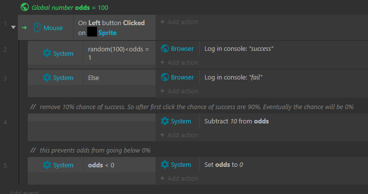The height and width of the screenshot is (194, 368).
Task: Click the globe icon beside Global number odds
Action: click(x=25, y=7)
